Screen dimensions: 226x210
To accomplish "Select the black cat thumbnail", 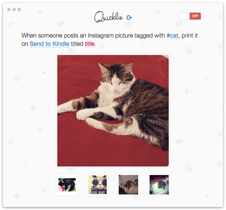I will pyautogui.click(x=67, y=185).
